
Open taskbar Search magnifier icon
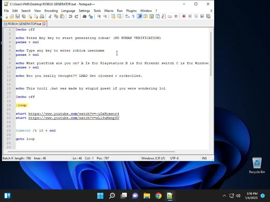point(112,196)
